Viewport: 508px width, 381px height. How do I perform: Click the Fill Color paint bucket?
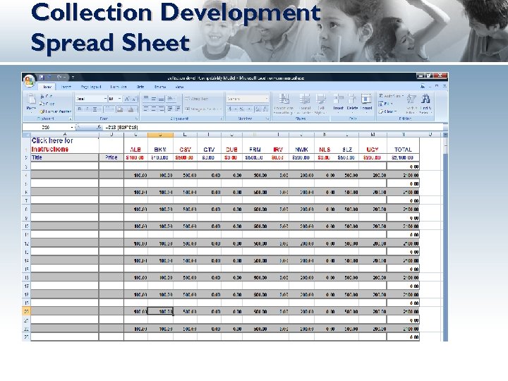120,109
